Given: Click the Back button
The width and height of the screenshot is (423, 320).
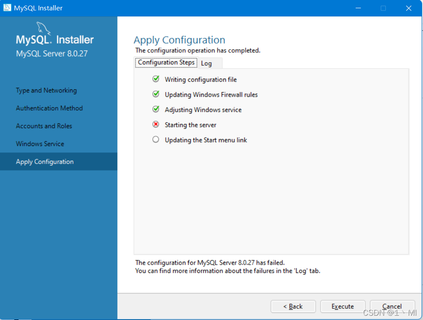Looking at the screenshot, I should [x=293, y=307].
